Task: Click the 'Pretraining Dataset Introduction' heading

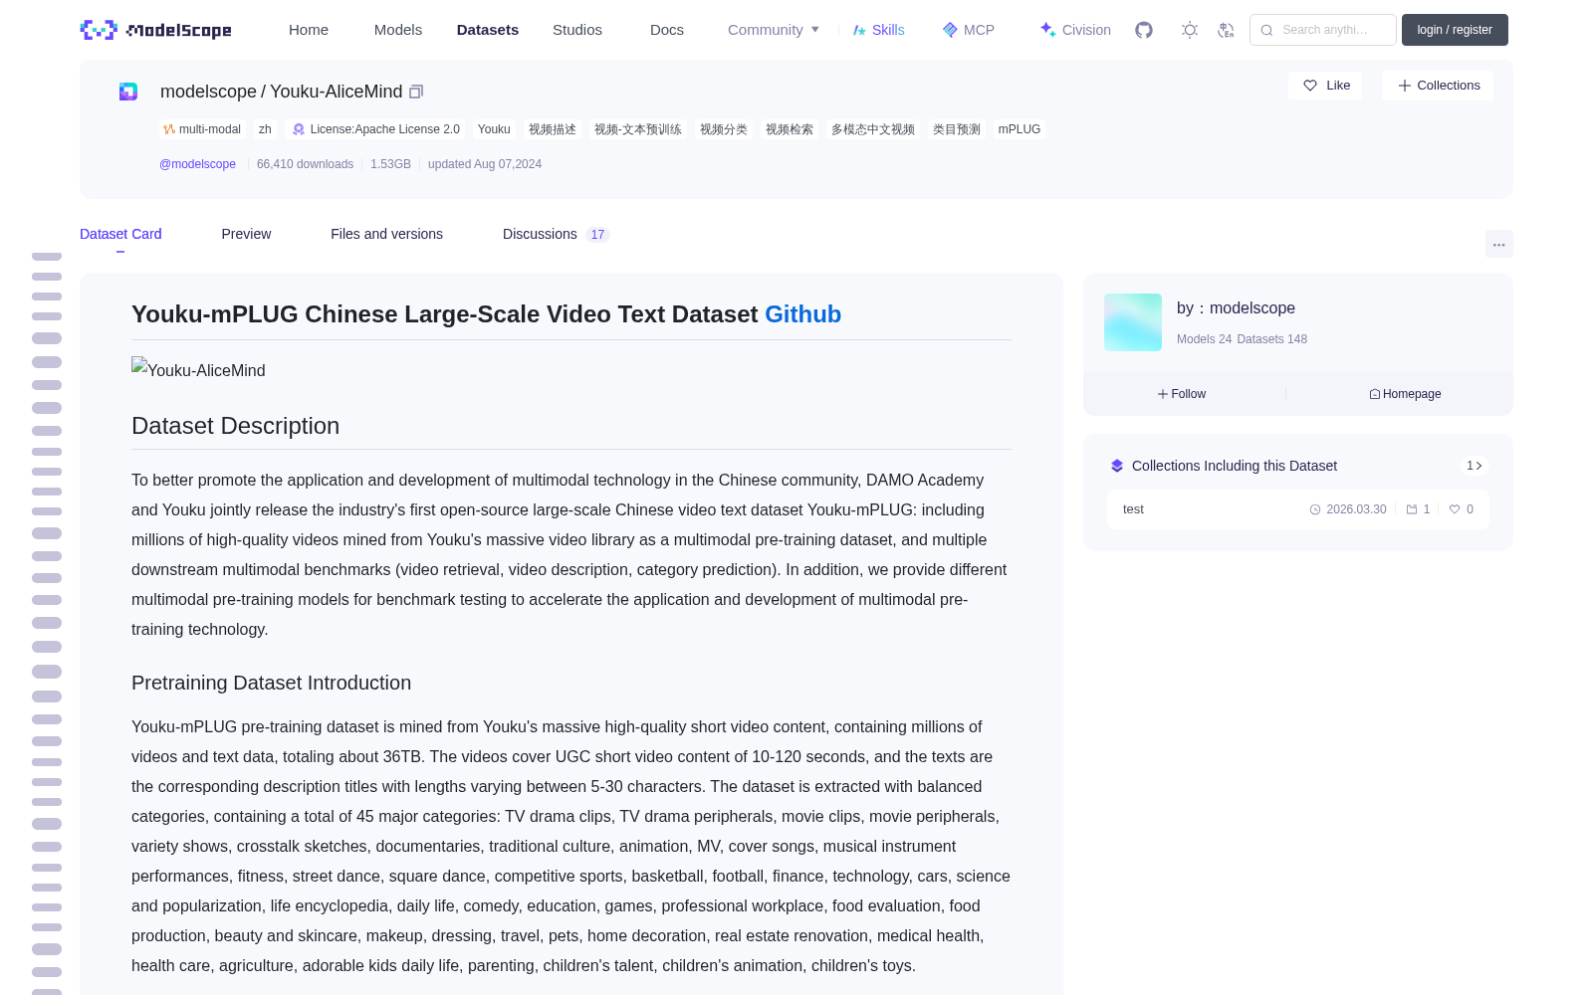Action: pos(271,683)
